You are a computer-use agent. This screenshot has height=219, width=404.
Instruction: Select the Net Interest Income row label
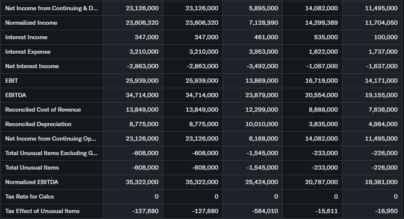pos(32,66)
